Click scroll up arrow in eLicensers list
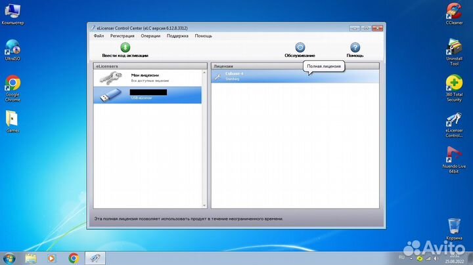This screenshot has height=265, width=473. click(x=204, y=73)
